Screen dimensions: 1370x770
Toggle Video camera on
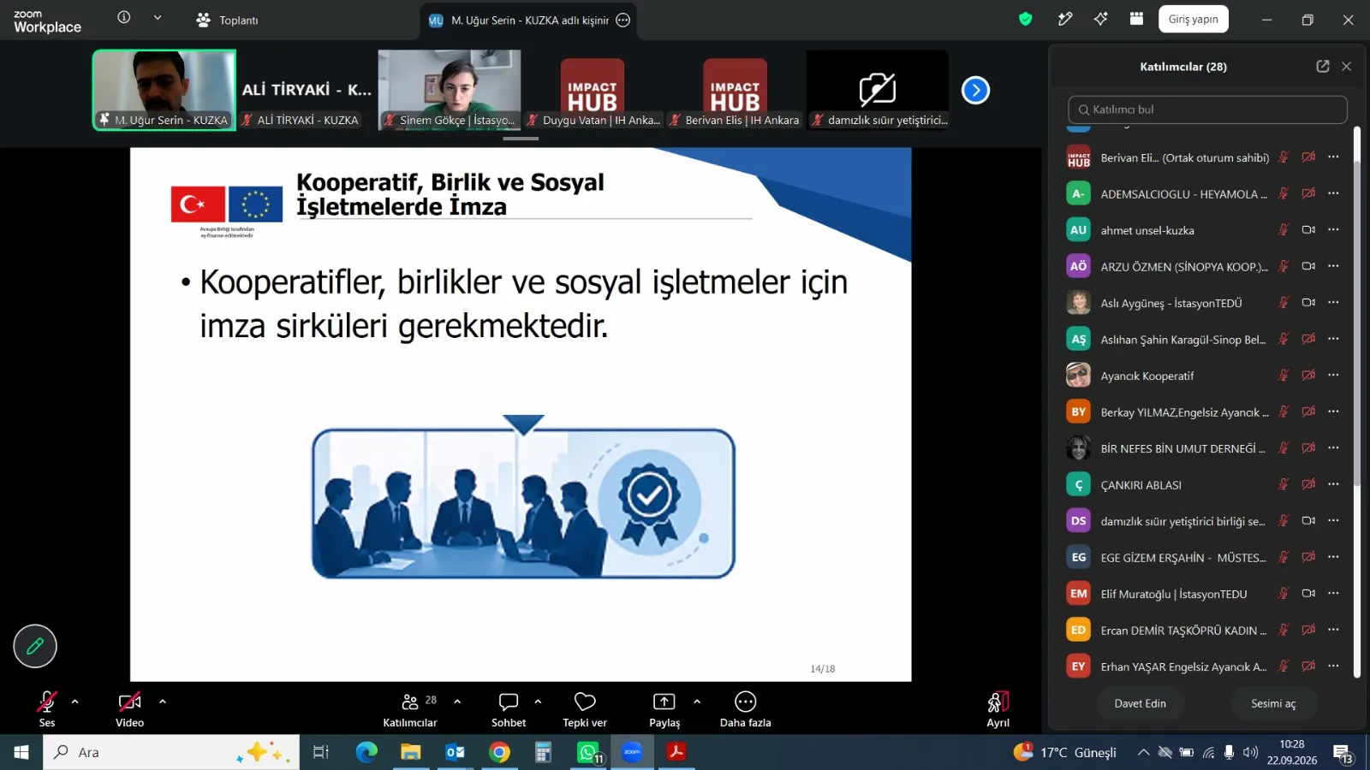pyautogui.click(x=129, y=702)
